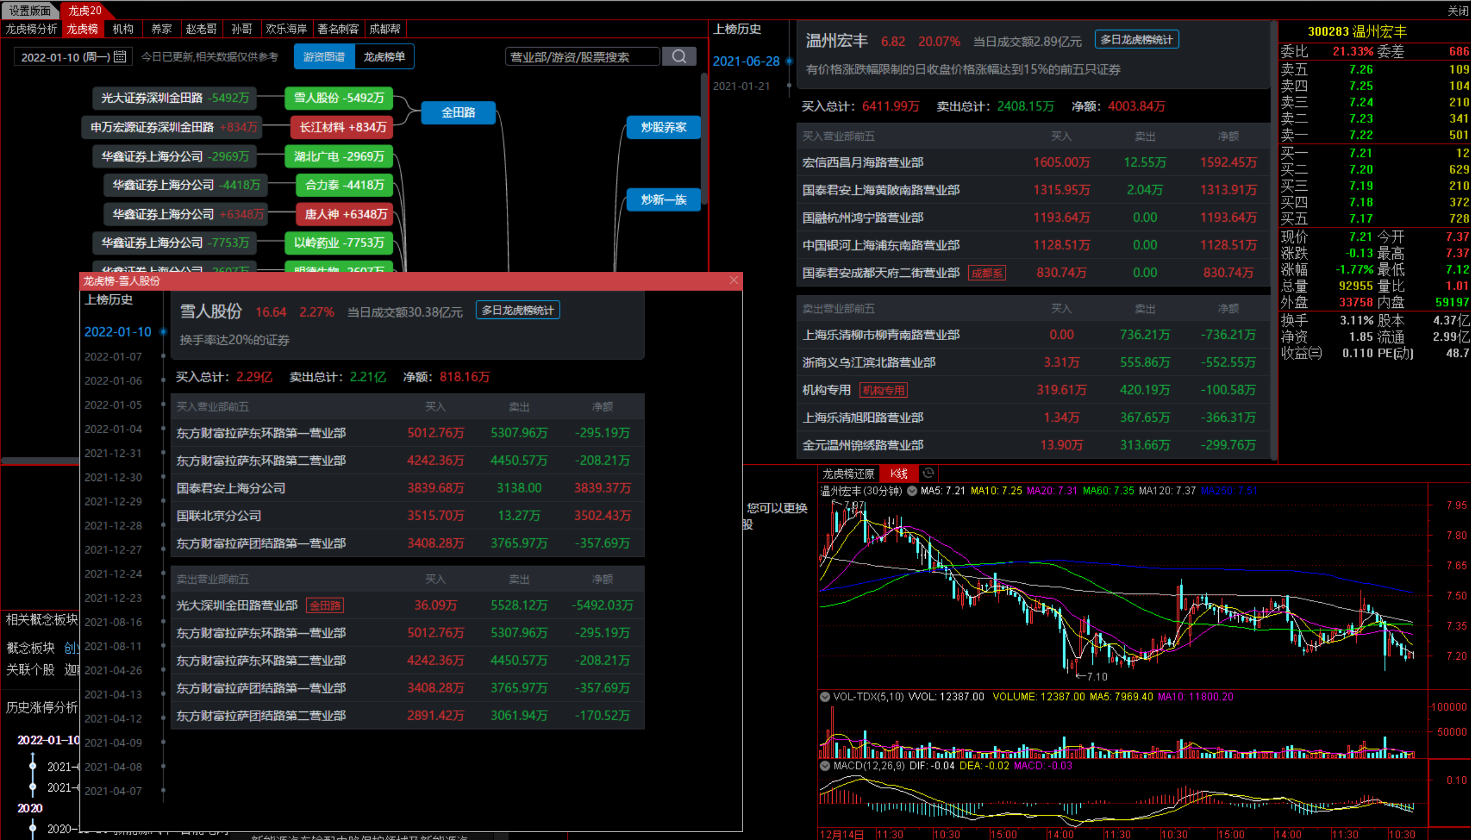Open the 赵老哥 tab
The width and height of the screenshot is (1471, 840).
(x=201, y=29)
